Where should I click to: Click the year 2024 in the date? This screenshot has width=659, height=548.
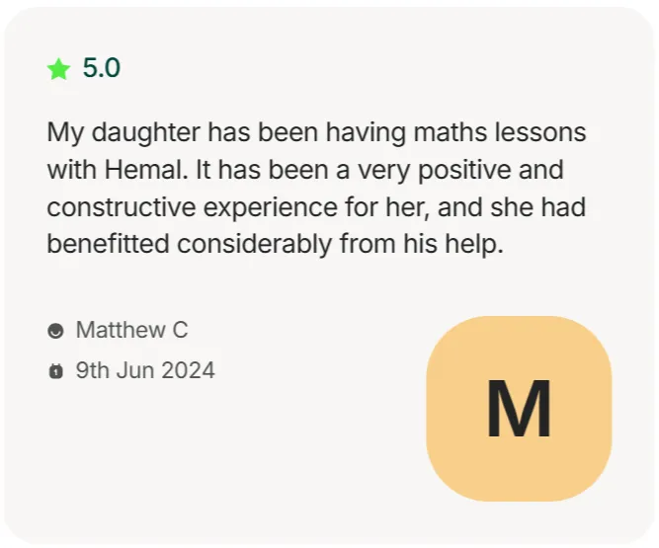[x=188, y=370]
